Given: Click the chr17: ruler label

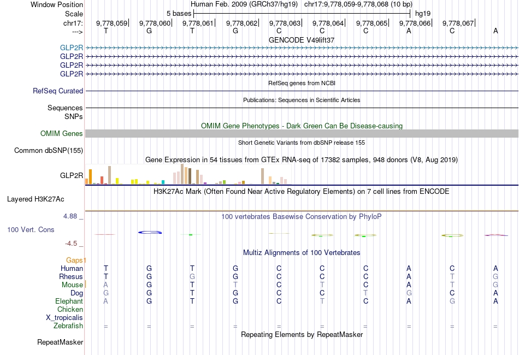Looking at the screenshot, I should pyautogui.click(x=73, y=23).
